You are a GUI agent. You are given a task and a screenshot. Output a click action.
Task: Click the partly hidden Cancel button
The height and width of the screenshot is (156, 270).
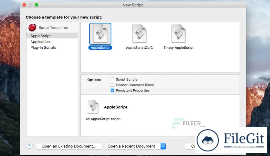click(190, 146)
